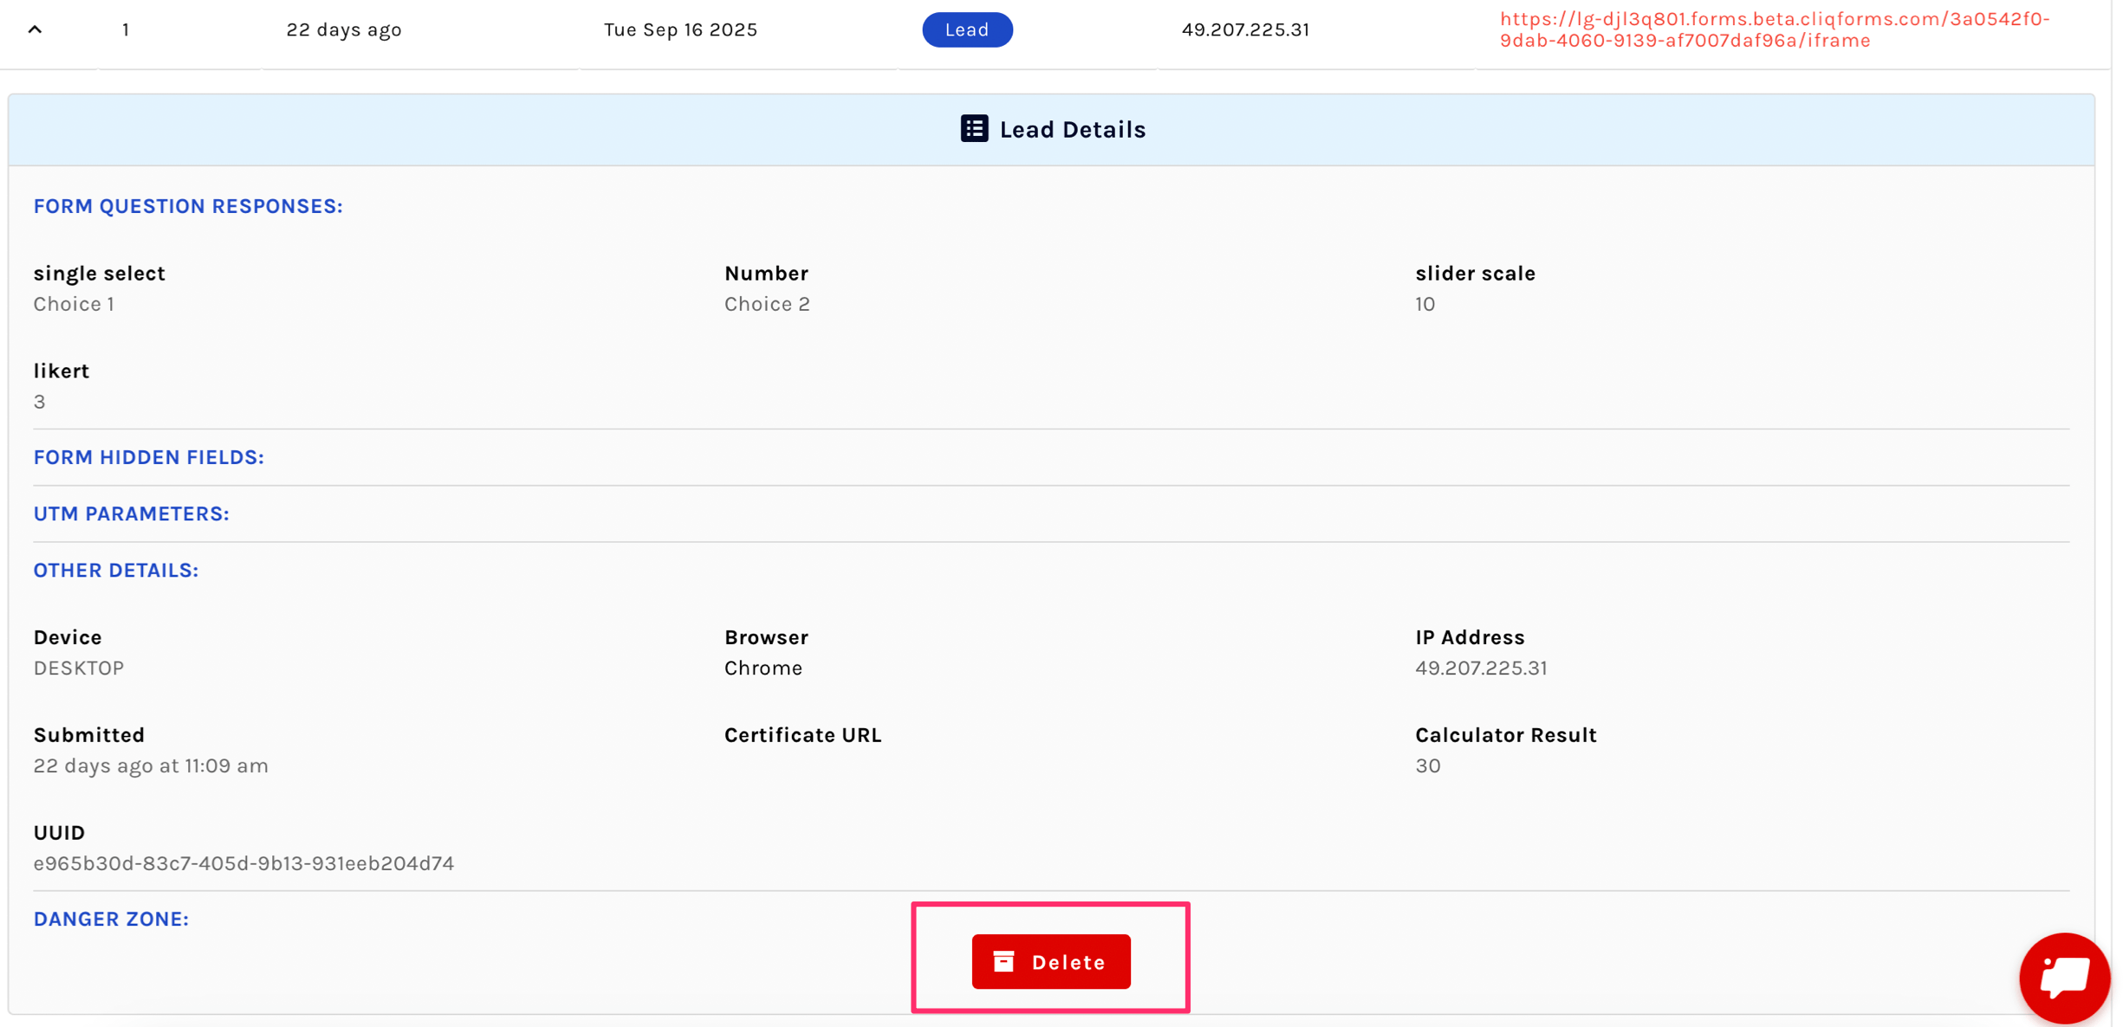This screenshot has width=2123, height=1027.
Task: Click the trash icon inside Delete
Action: [x=1003, y=961]
